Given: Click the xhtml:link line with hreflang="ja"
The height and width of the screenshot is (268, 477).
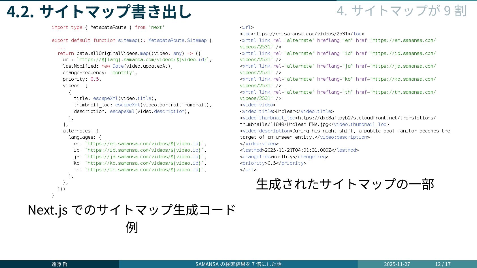Looking at the screenshot, I should click(338, 69).
